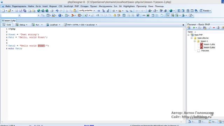The height and width of the screenshot is (126, 224).
Task: Open the Git menu
Action: click(120, 6)
